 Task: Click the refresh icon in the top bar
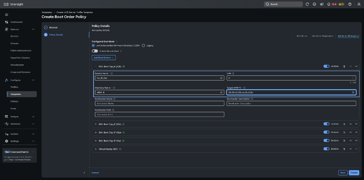click(x=307, y=4)
